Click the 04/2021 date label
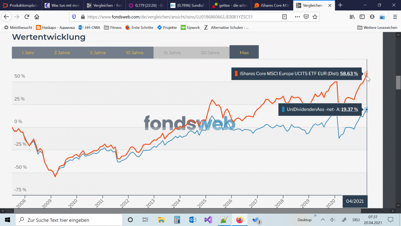401x226 pixels. click(x=355, y=201)
